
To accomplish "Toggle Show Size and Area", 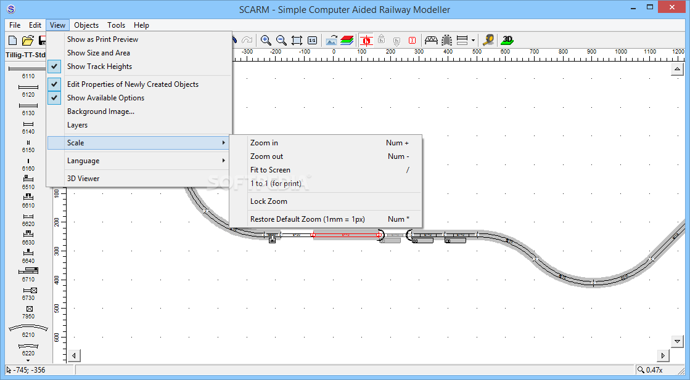I will pos(139,53).
